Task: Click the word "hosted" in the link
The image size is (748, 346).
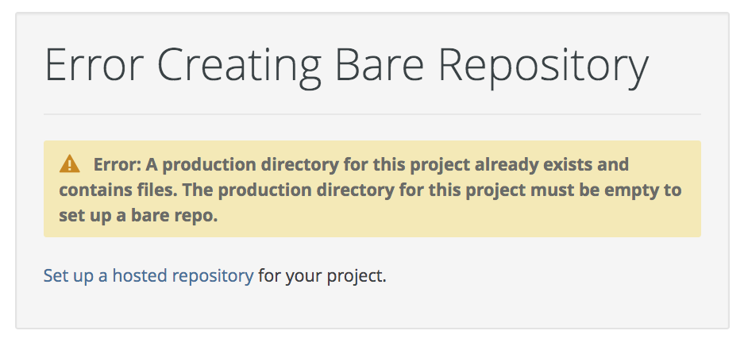Action: click(140, 276)
